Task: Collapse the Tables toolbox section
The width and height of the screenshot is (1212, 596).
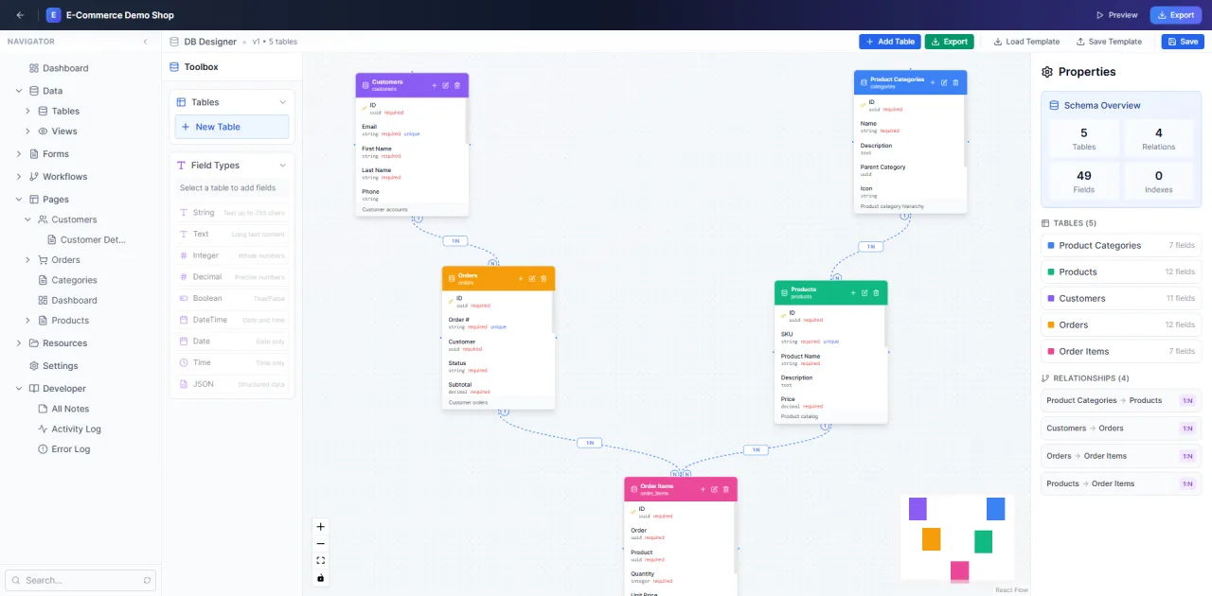Action: click(x=282, y=102)
